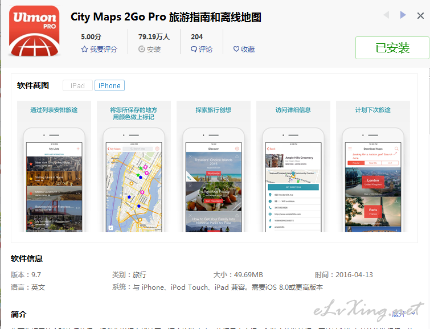Image resolution: width=430 pixels, height=329 pixels.
Task: Expand the 简介 description with 展开
Action: pyautogui.click(x=403, y=314)
